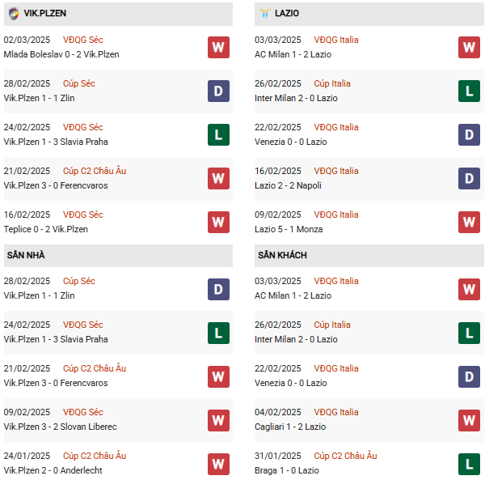Select the SÂN KHÁCH section header

coord(282,255)
